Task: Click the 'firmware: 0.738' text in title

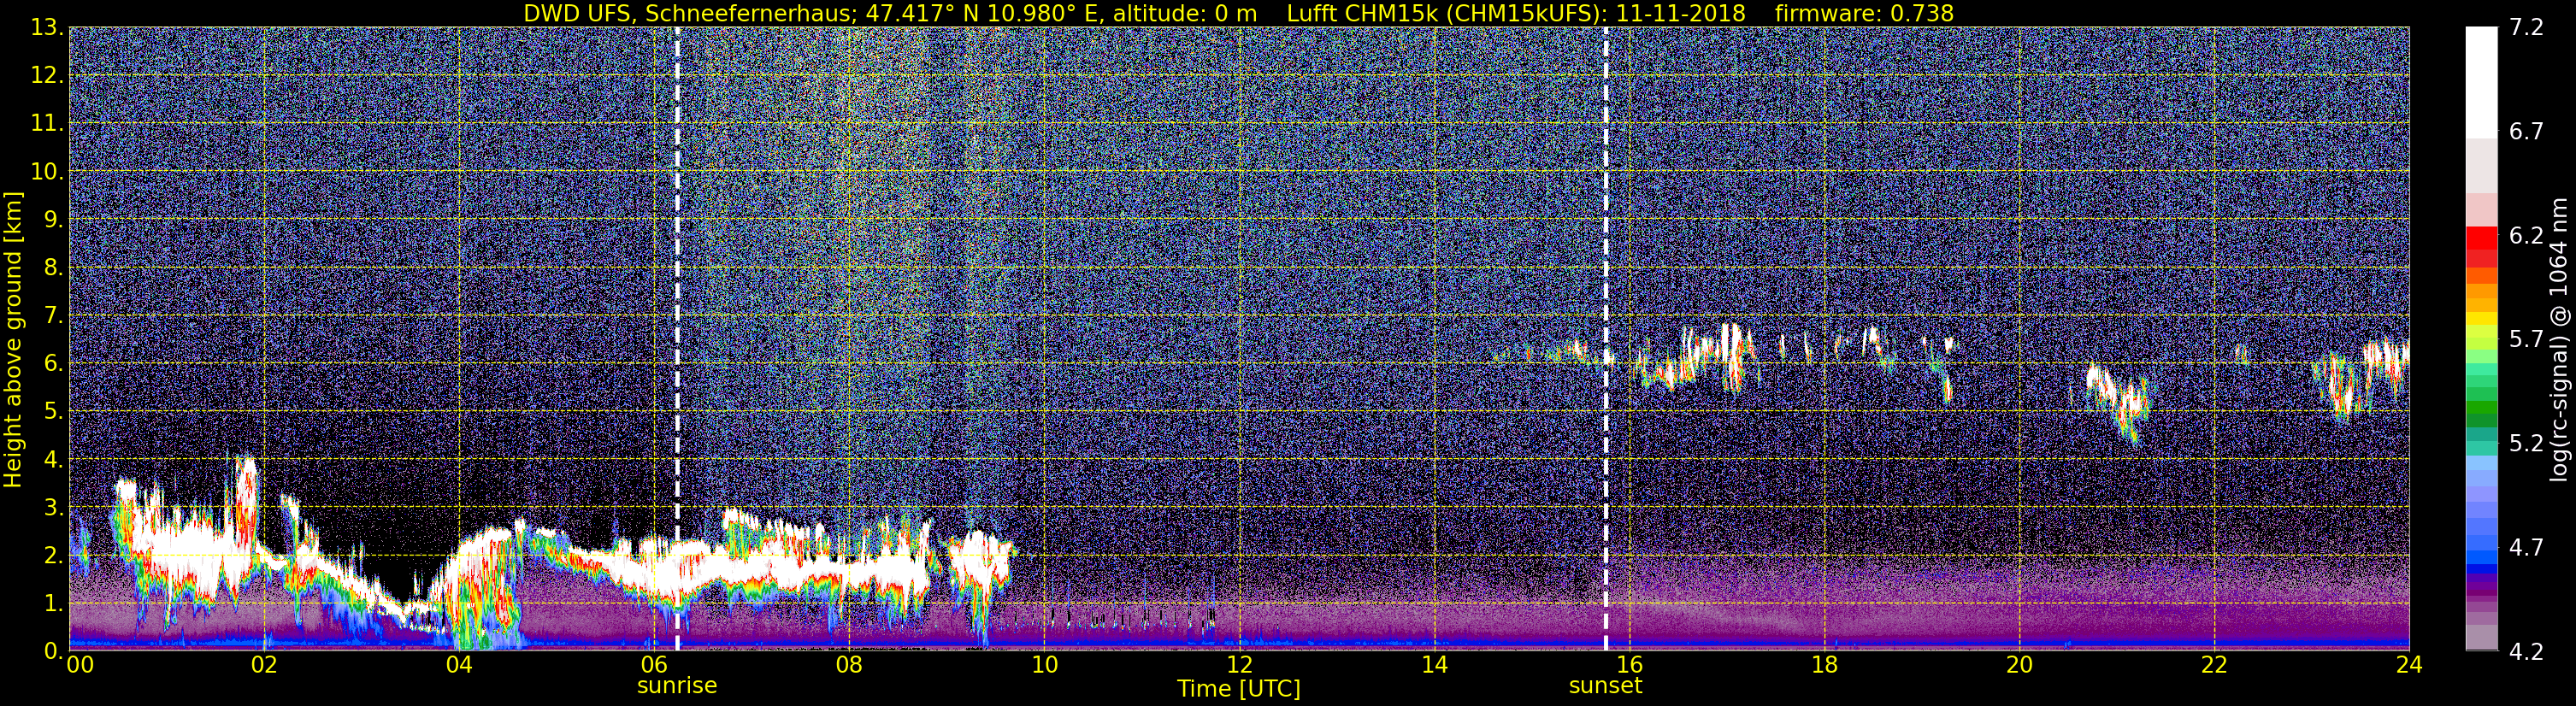Action: 1864,13
